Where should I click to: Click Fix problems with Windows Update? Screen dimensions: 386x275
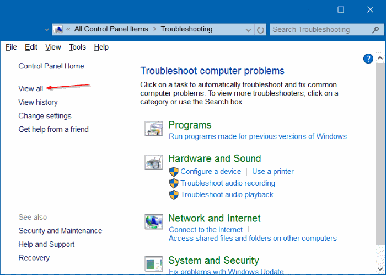point(226,272)
